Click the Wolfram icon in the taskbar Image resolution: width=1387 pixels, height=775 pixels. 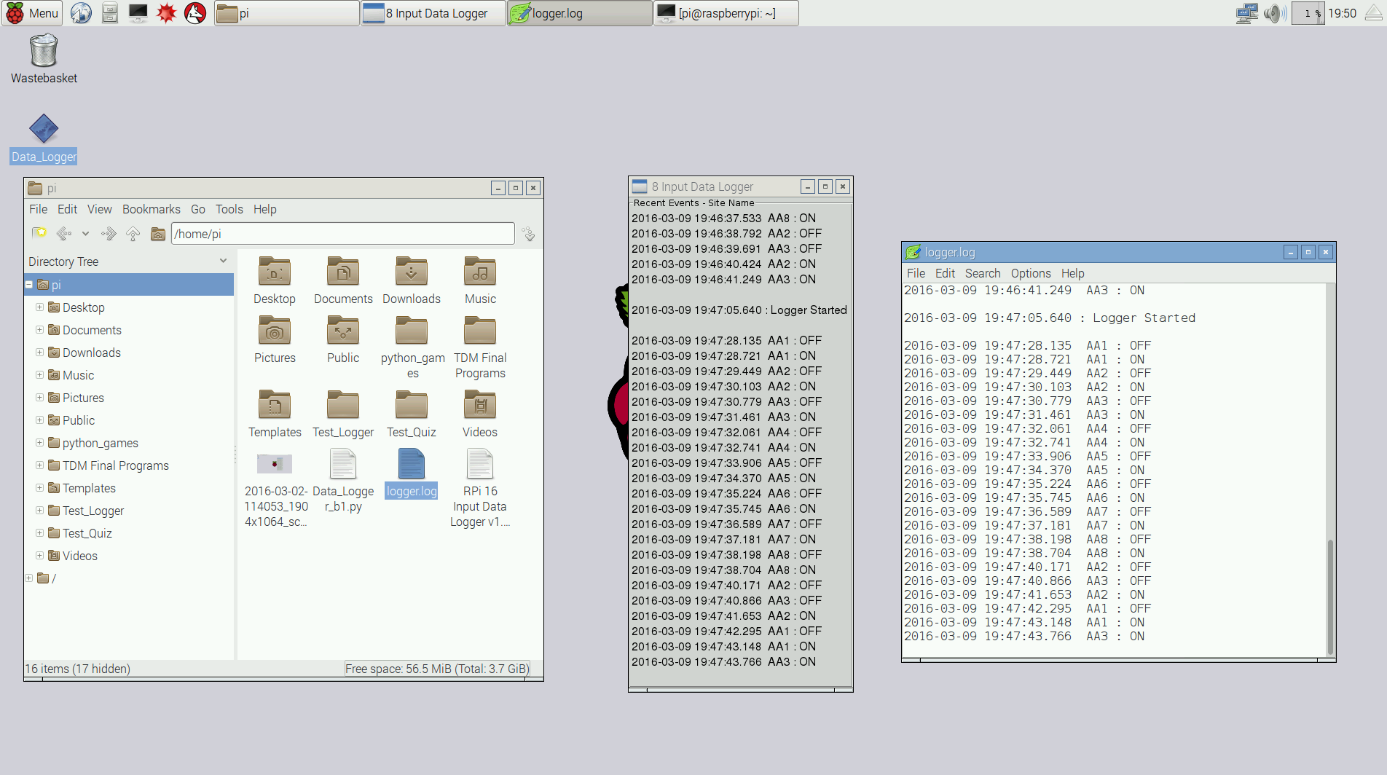pyautogui.click(x=195, y=12)
